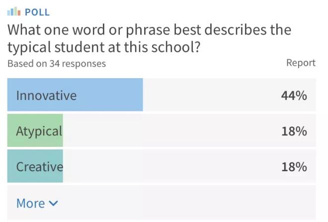Click the poll bar-chart icon
The width and height of the screenshot is (328, 222).
pos(13,12)
